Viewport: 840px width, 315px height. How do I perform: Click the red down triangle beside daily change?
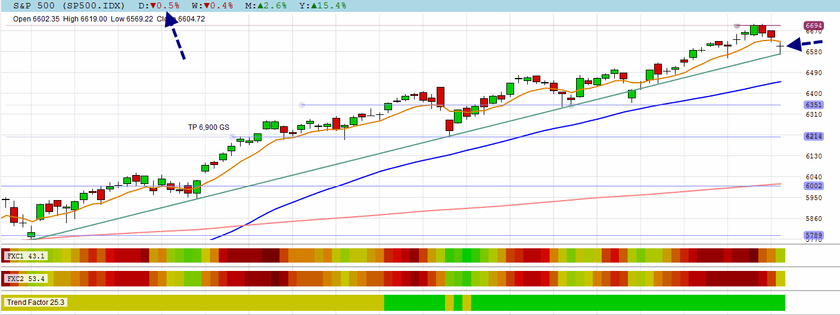153,5
